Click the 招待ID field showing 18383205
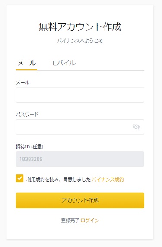The image size is (162, 247). [80, 159]
